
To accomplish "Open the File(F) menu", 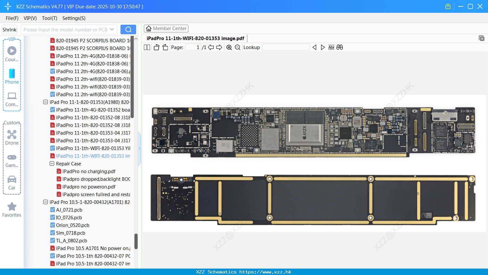I will (12, 18).
